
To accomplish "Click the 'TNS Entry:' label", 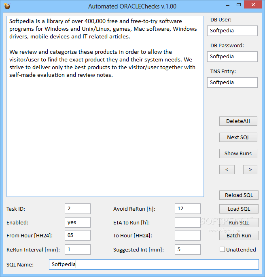I will point(223,72).
